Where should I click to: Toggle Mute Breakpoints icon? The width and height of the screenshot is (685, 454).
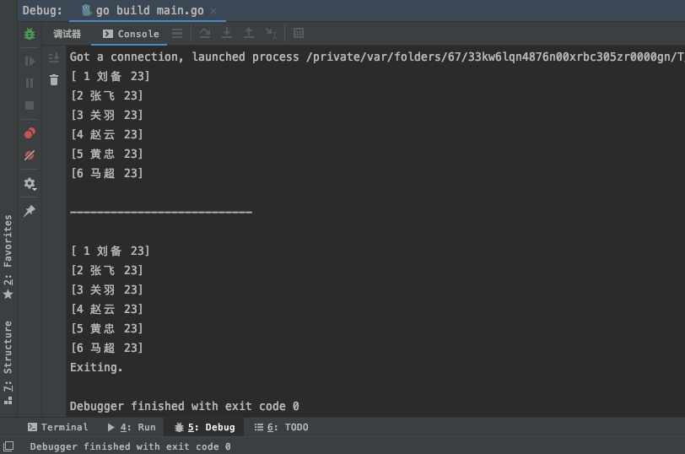[30, 155]
